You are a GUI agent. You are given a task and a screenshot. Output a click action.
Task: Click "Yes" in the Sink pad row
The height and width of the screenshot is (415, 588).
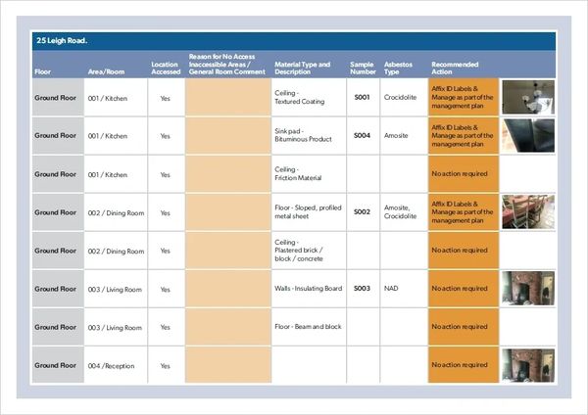coord(165,136)
